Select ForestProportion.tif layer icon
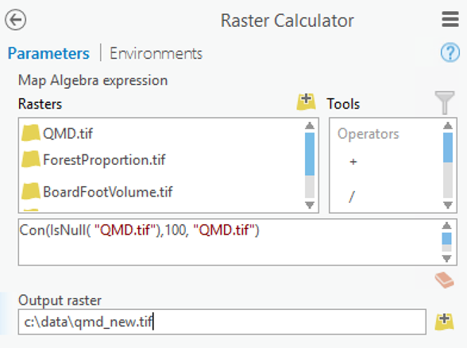 click(x=31, y=159)
